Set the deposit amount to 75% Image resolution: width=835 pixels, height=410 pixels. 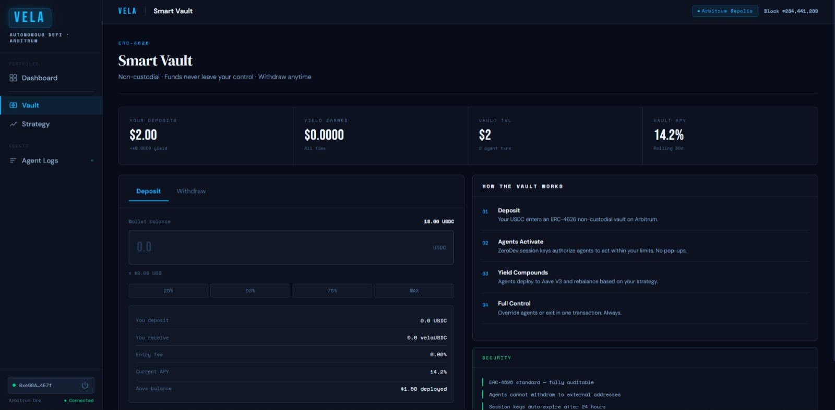[332, 291]
